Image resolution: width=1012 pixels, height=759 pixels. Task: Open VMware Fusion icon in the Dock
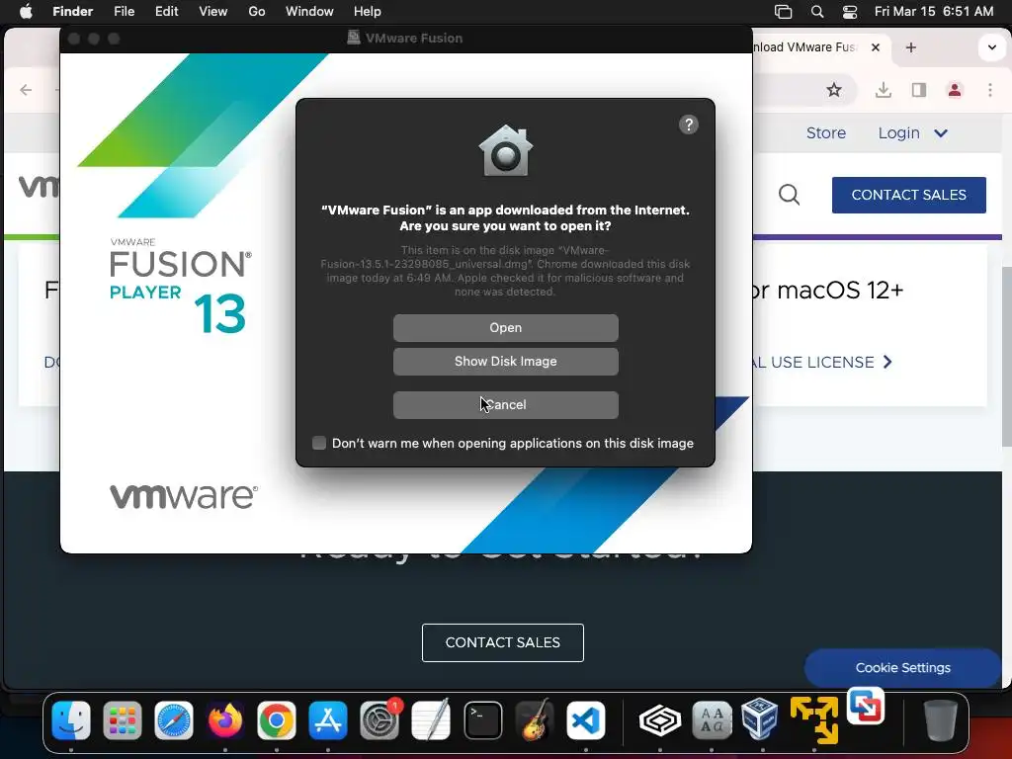click(x=866, y=706)
